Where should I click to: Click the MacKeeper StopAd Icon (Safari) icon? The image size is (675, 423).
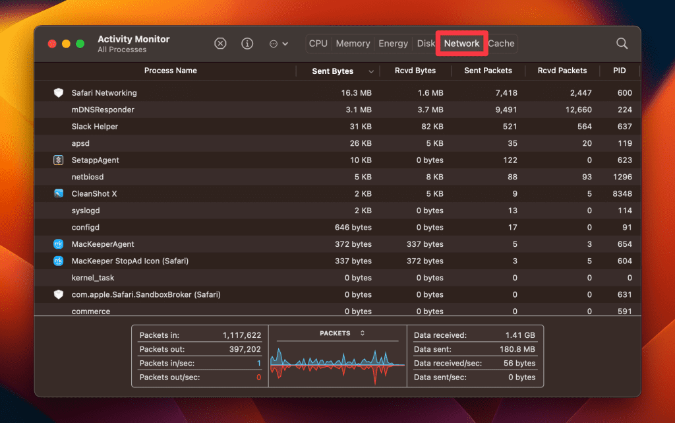coord(59,261)
